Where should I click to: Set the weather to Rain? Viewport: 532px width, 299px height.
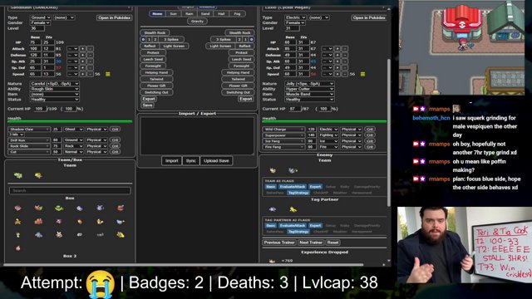[189, 14]
